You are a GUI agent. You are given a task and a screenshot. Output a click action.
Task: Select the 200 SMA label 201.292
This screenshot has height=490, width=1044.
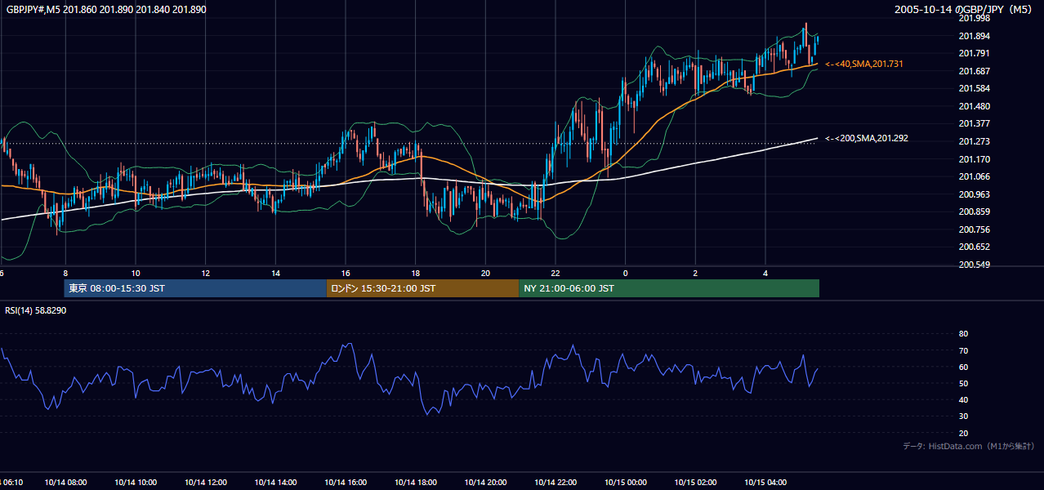[x=867, y=138]
